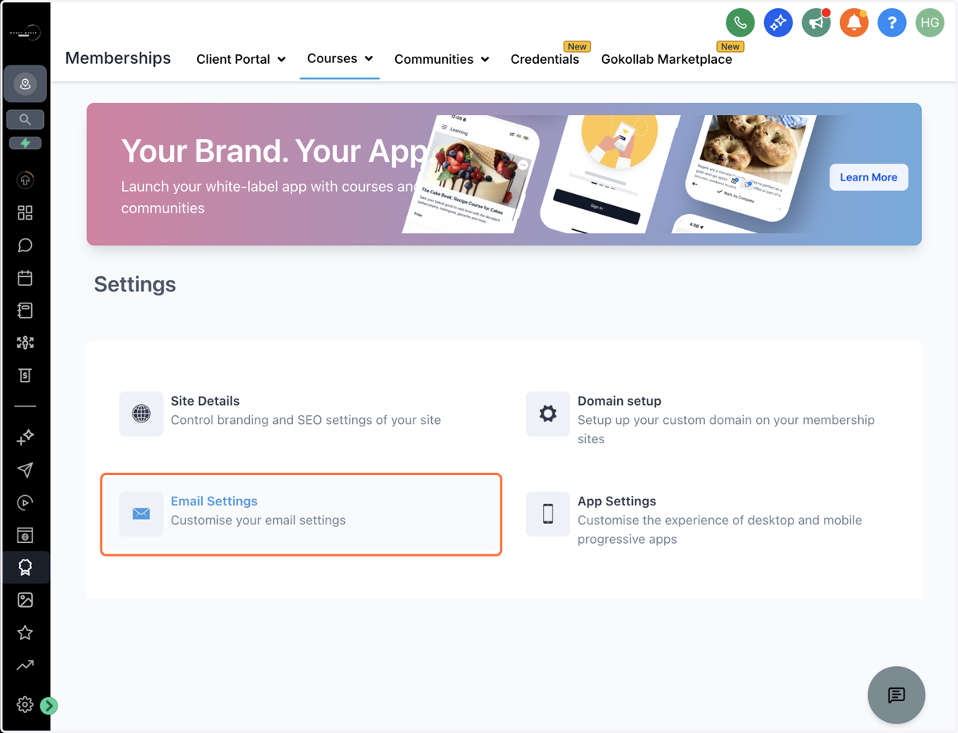Open settings gear at sidebar bottom
The width and height of the screenshot is (958, 733).
coord(25,705)
